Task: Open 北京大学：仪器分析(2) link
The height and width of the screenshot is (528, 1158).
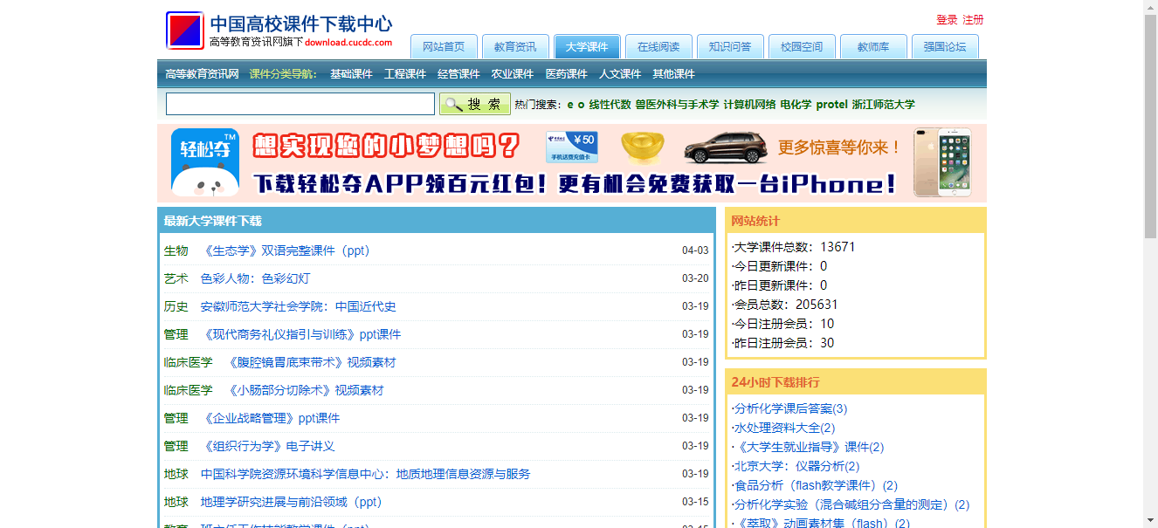Action: [x=797, y=466]
